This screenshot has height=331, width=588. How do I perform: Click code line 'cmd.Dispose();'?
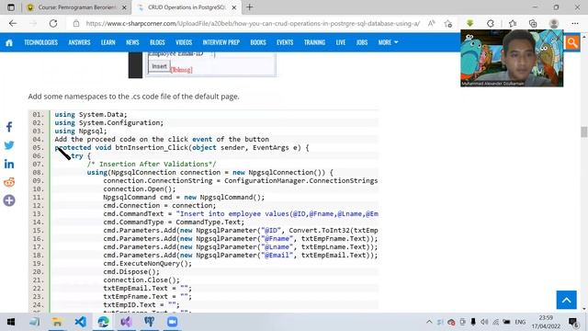131,272
